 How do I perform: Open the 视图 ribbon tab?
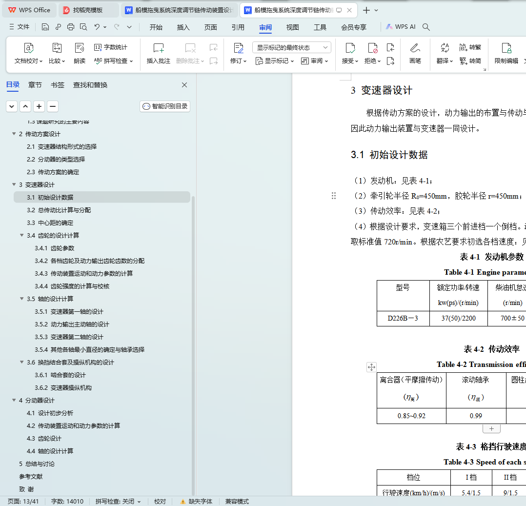(293, 27)
